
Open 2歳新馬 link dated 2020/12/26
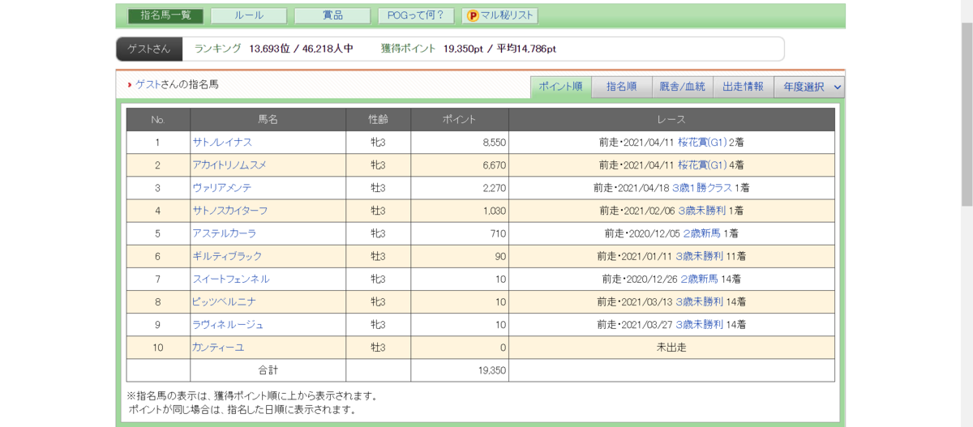(x=700, y=279)
